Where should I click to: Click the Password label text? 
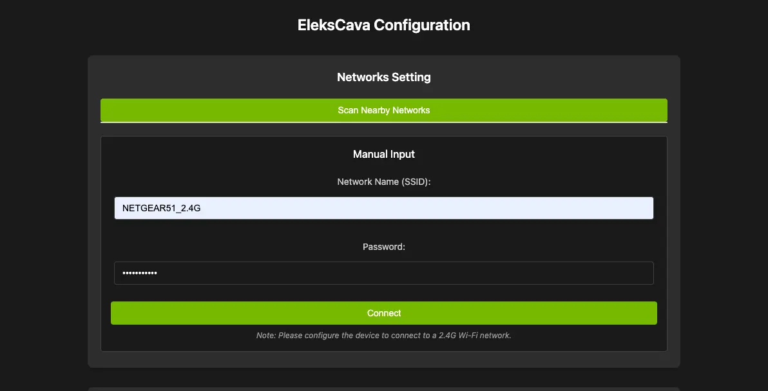[383, 247]
